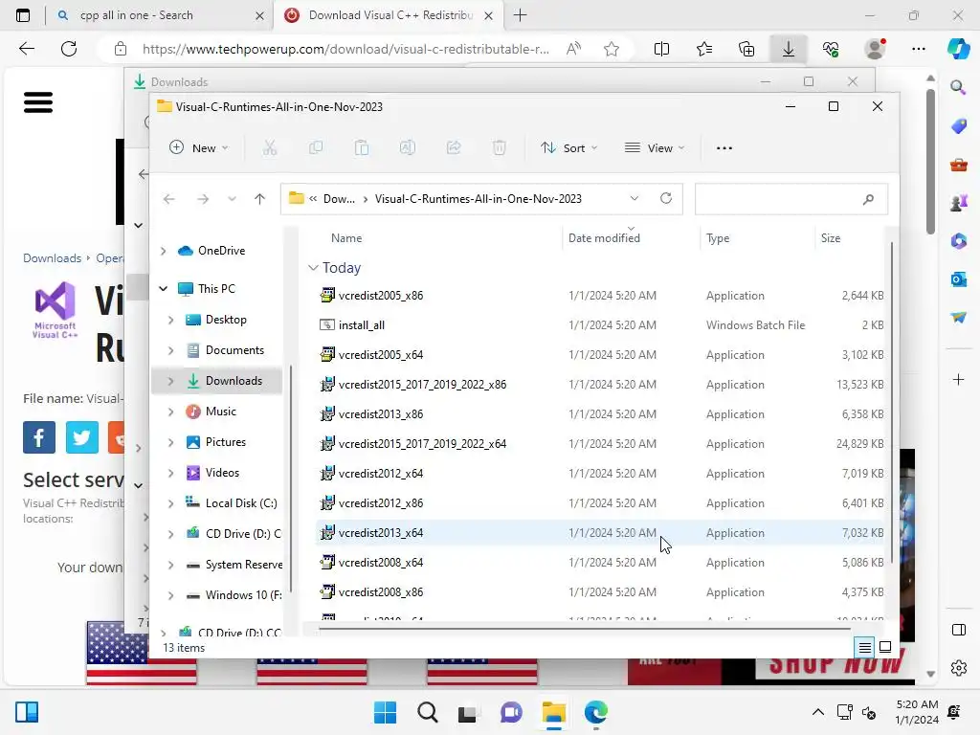This screenshot has height=735, width=980.
Task: Click the Copy icon in Explorer toolbar
Action: tap(316, 148)
